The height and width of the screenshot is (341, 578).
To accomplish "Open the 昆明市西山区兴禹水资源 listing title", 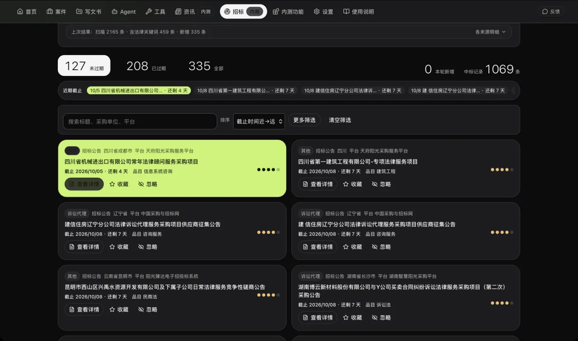I will 165,287.
